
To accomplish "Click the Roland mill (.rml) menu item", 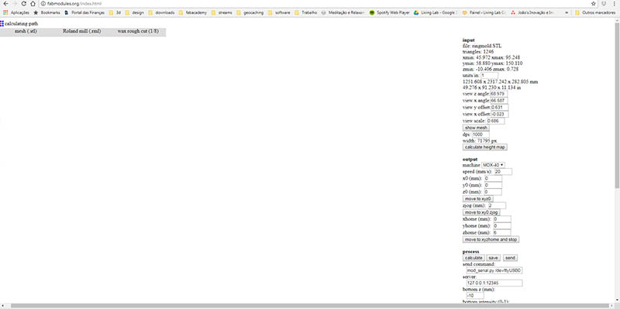I will [82, 31].
